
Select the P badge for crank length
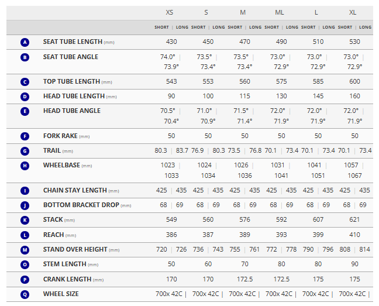click(25, 280)
